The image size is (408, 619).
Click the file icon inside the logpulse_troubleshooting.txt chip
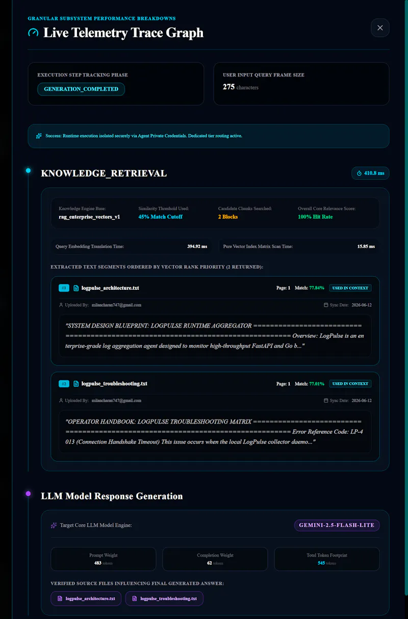(135, 599)
